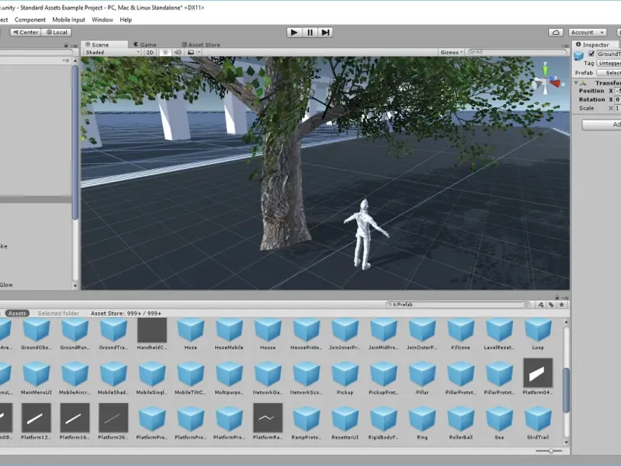Open the Window menu
Image resolution: width=621 pixels, height=466 pixels.
pos(102,19)
